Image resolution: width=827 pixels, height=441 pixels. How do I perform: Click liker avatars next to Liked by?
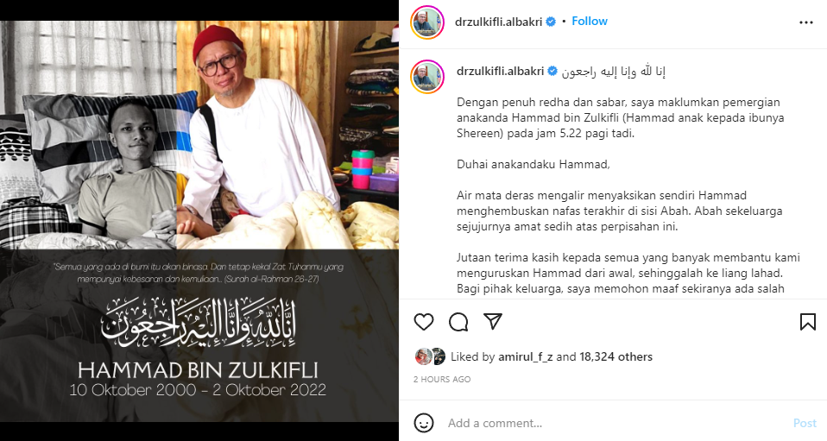431,357
